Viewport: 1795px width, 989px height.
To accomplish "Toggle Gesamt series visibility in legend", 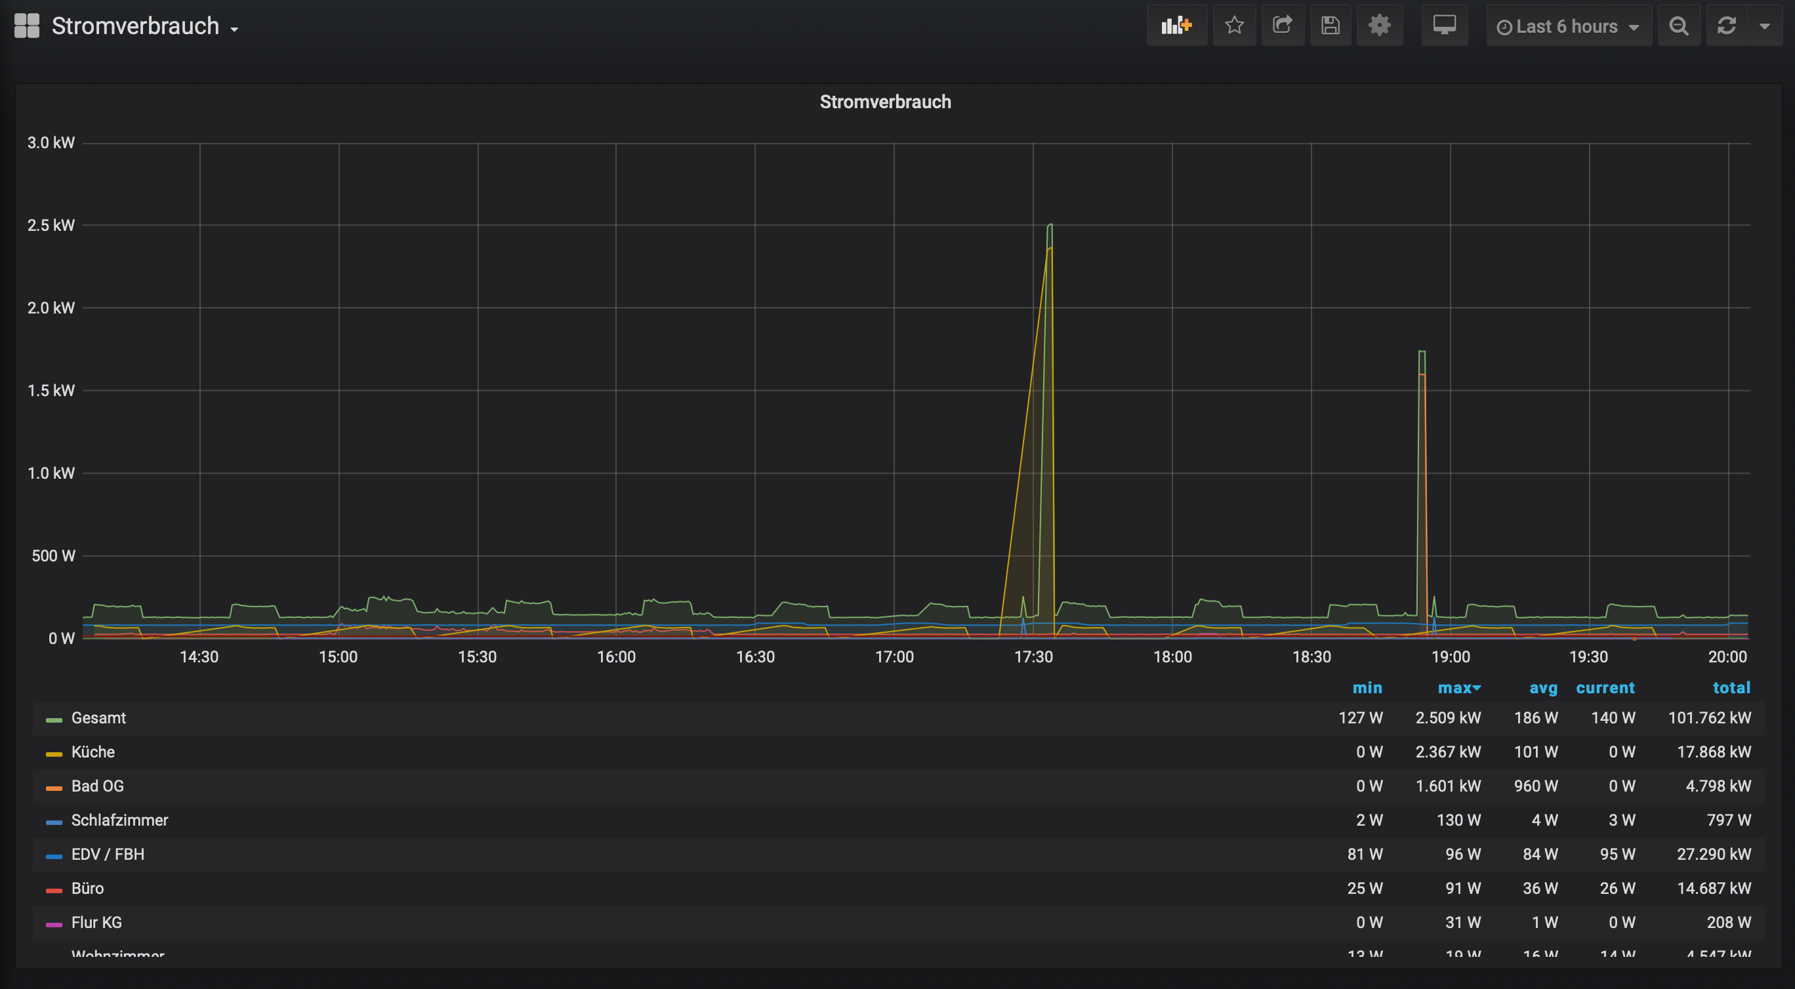I will pyautogui.click(x=98, y=718).
